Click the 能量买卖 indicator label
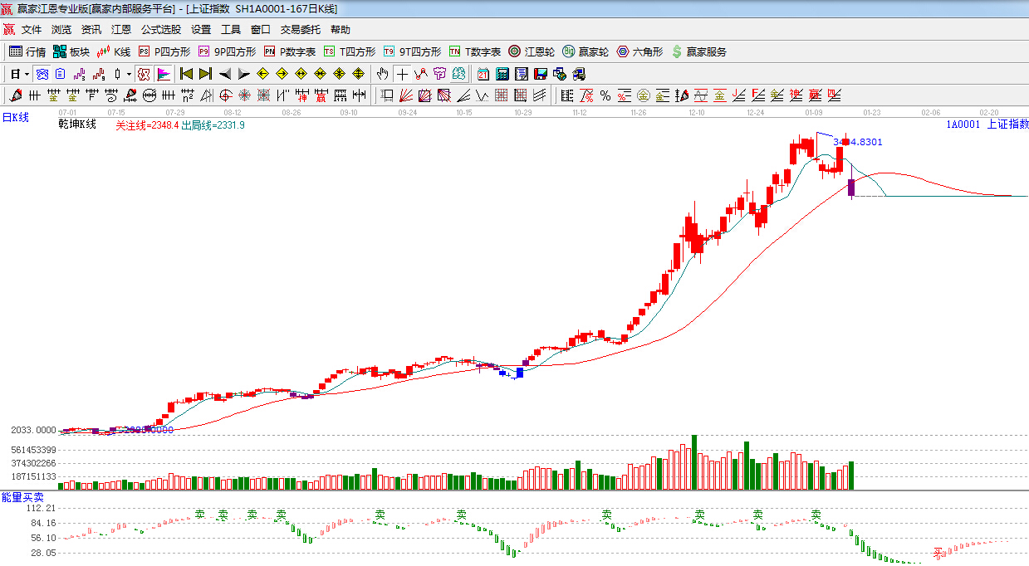 click(x=22, y=496)
